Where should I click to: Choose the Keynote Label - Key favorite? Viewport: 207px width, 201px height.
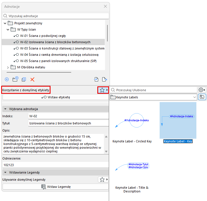(178, 123)
